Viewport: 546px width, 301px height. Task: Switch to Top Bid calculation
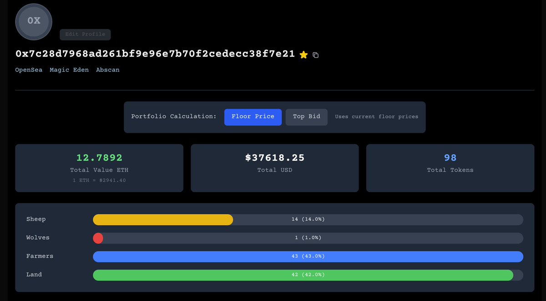307,117
